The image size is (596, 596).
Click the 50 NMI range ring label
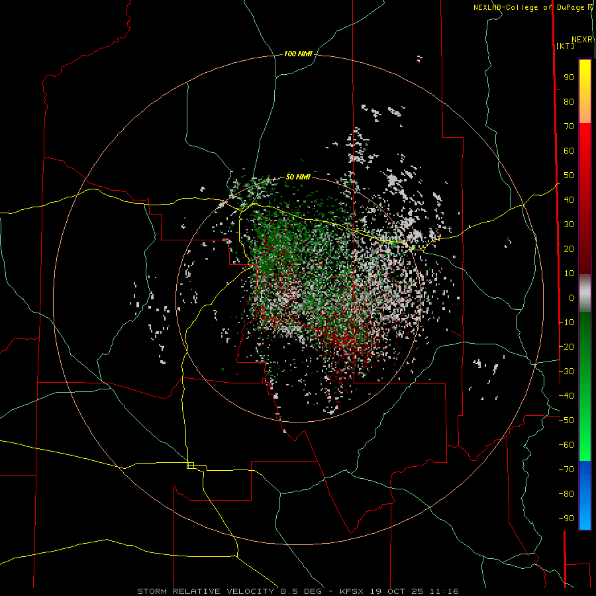pos(298,177)
